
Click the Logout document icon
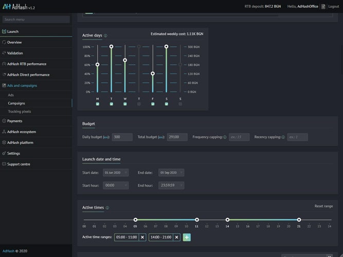point(323,7)
